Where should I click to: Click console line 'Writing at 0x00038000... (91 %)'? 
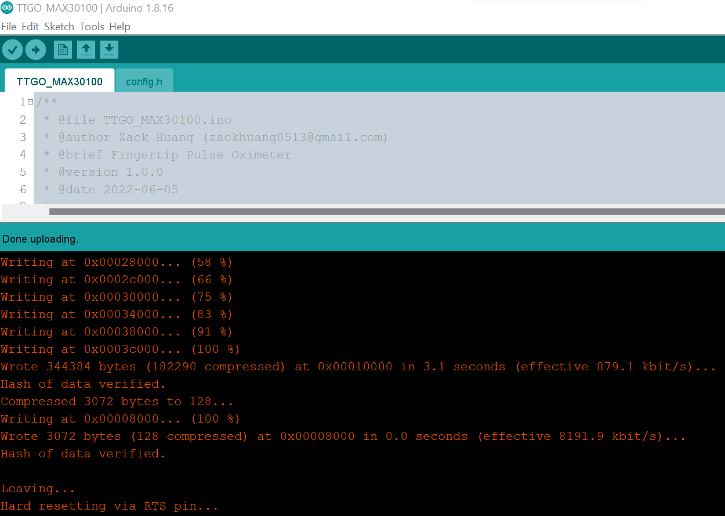tap(117, 332)
